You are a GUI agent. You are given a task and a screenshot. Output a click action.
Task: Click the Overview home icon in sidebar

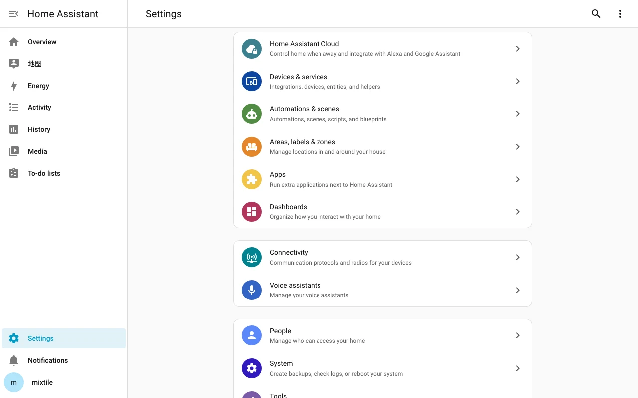[14, 42]
